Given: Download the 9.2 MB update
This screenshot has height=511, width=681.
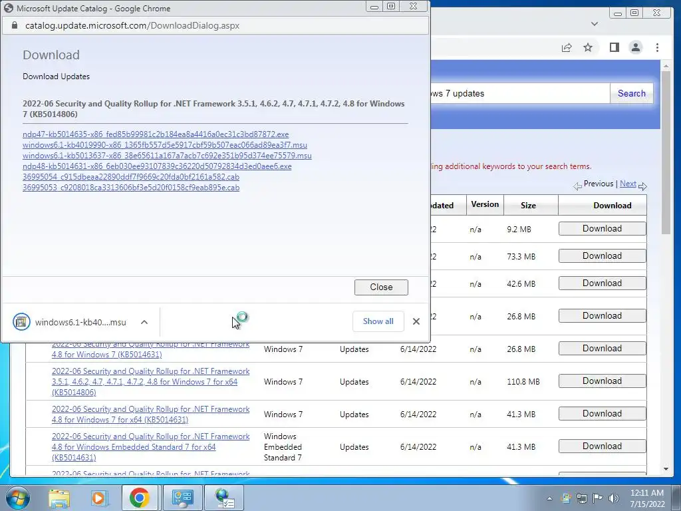Looking at the screenshot, I should (602, 229).
